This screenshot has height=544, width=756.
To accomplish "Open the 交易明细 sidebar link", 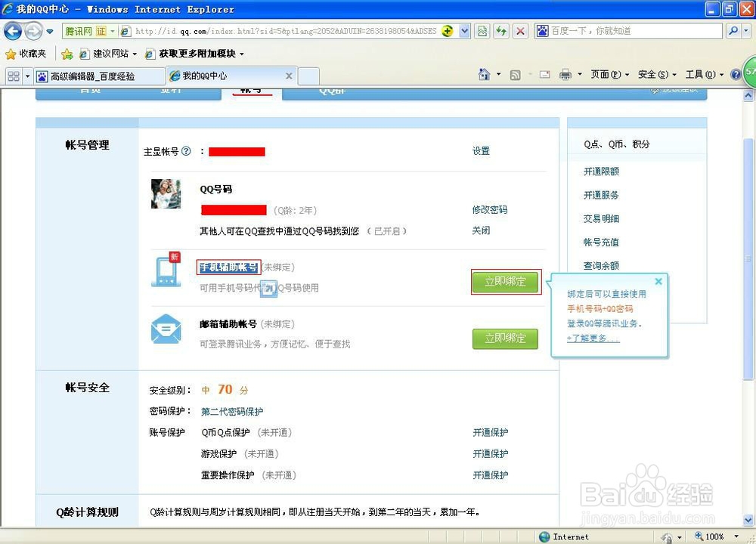I will click(x=601, y=218).
